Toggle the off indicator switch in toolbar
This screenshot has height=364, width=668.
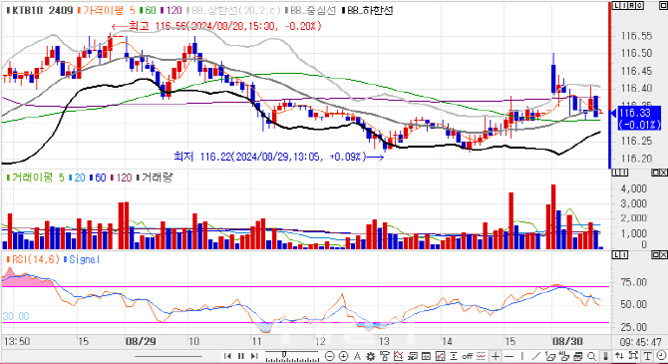[467, 356]
